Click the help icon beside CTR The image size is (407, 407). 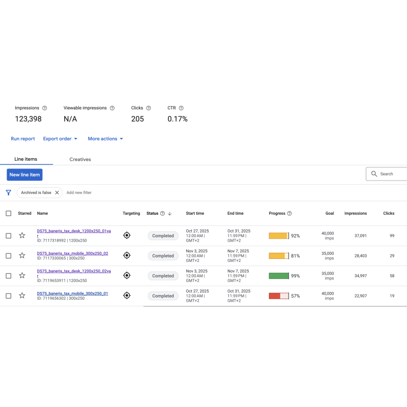pyautogui.click(x=181, y=108)
